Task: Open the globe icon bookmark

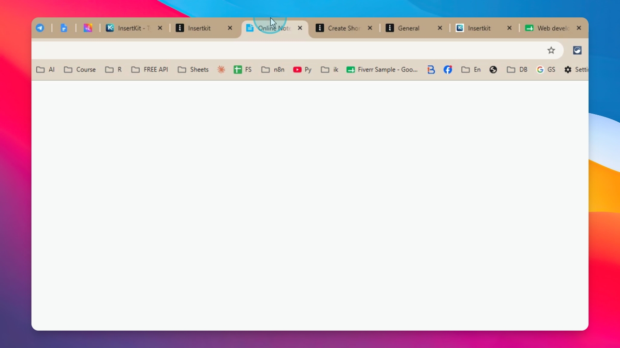Action: [x=493, y=70]
